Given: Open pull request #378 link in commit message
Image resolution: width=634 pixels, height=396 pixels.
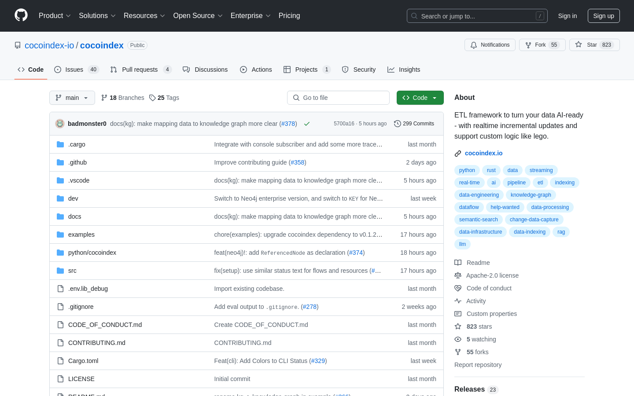Looking at the screenshot, I should [288, 124].
